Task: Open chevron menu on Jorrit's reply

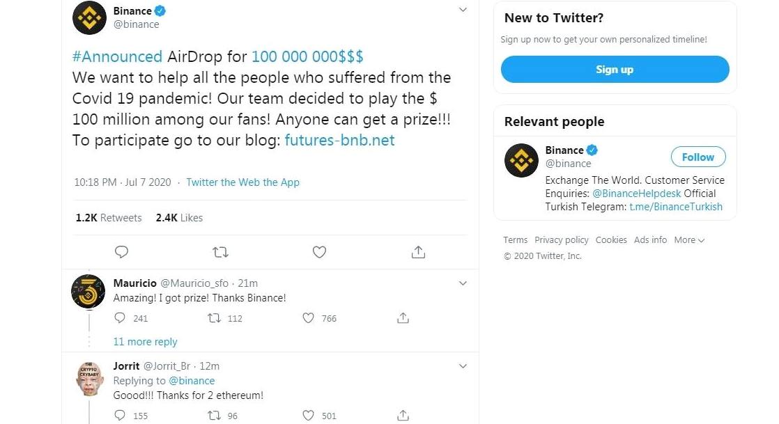Action: click(463, 366)
